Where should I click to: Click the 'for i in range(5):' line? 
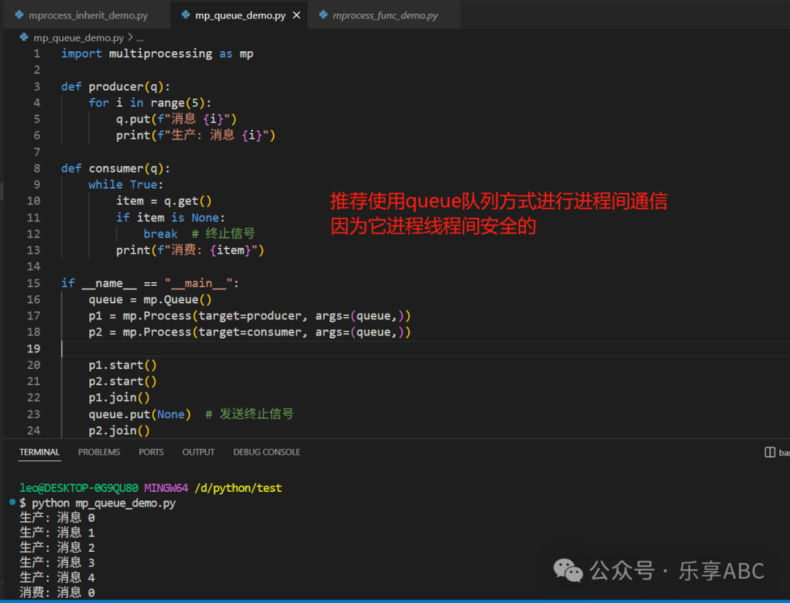150,102
